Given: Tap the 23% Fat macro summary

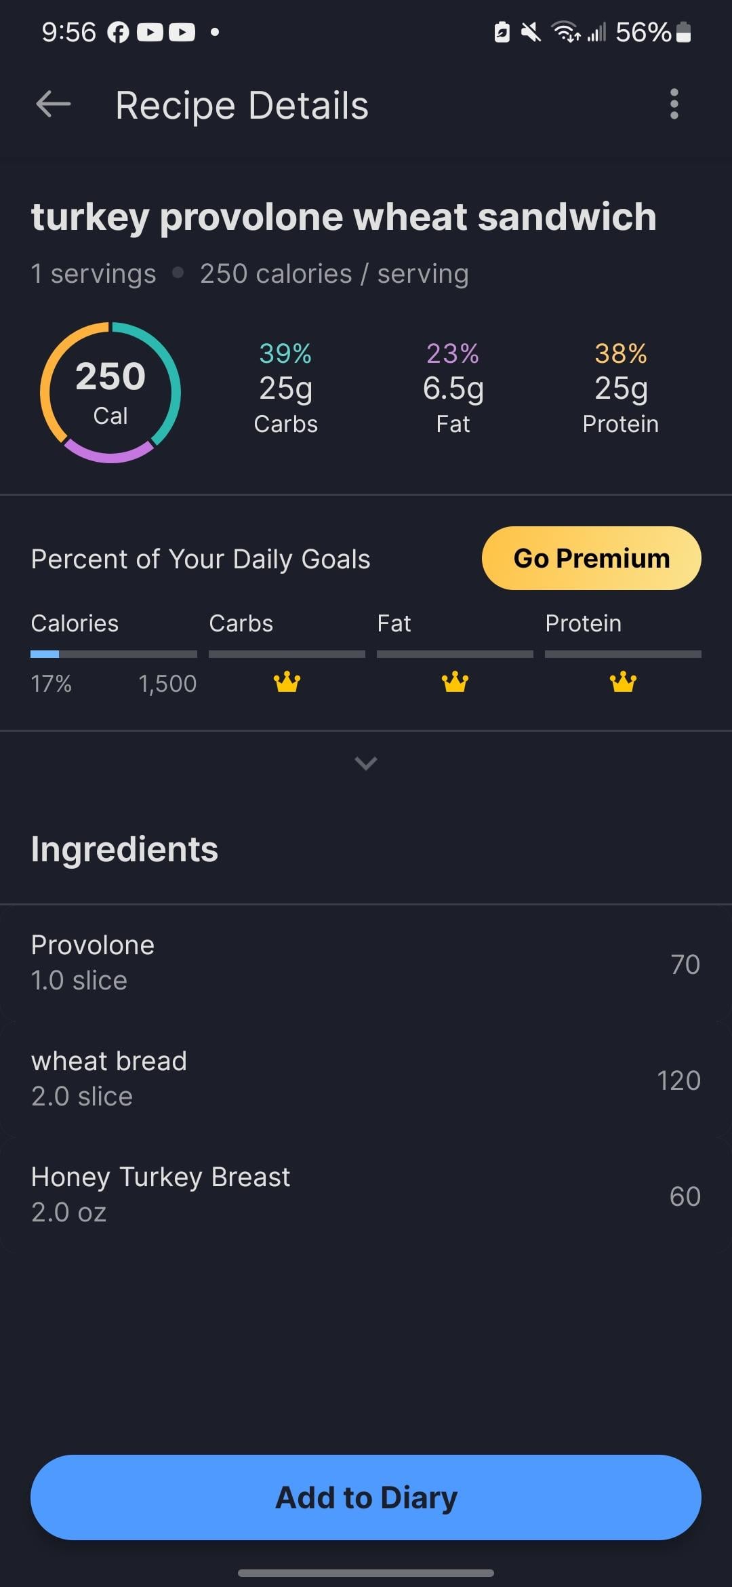Looking at the screenshot, I should (453, 389).
